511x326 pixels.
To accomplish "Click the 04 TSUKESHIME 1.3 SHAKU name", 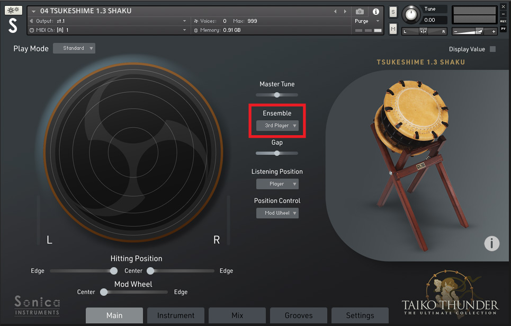I will click(x=86, y=11).
